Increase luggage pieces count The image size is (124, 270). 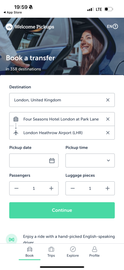107,188
